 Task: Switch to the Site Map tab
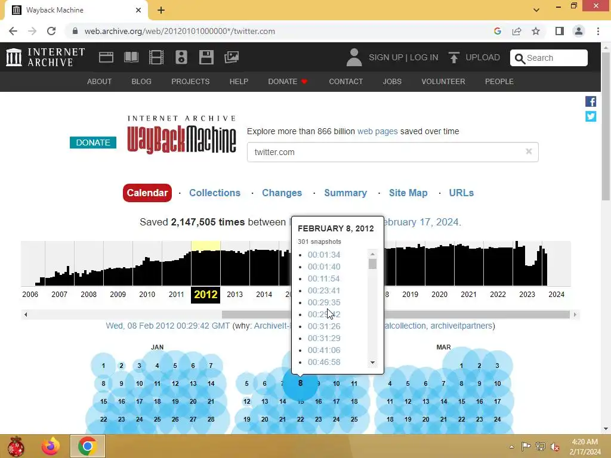click(408, 193)
